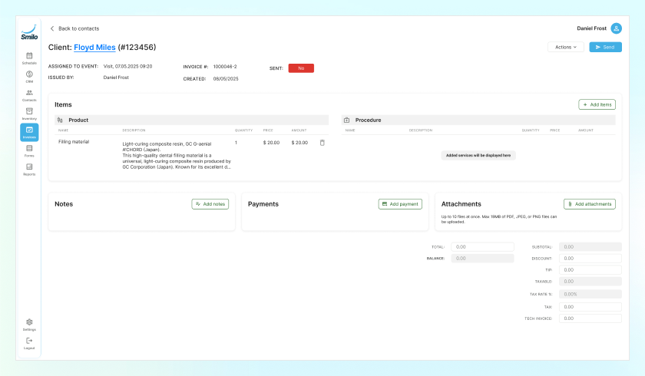Open Settings gear in sidebar
Screen dimensions: 645x376
29,322
